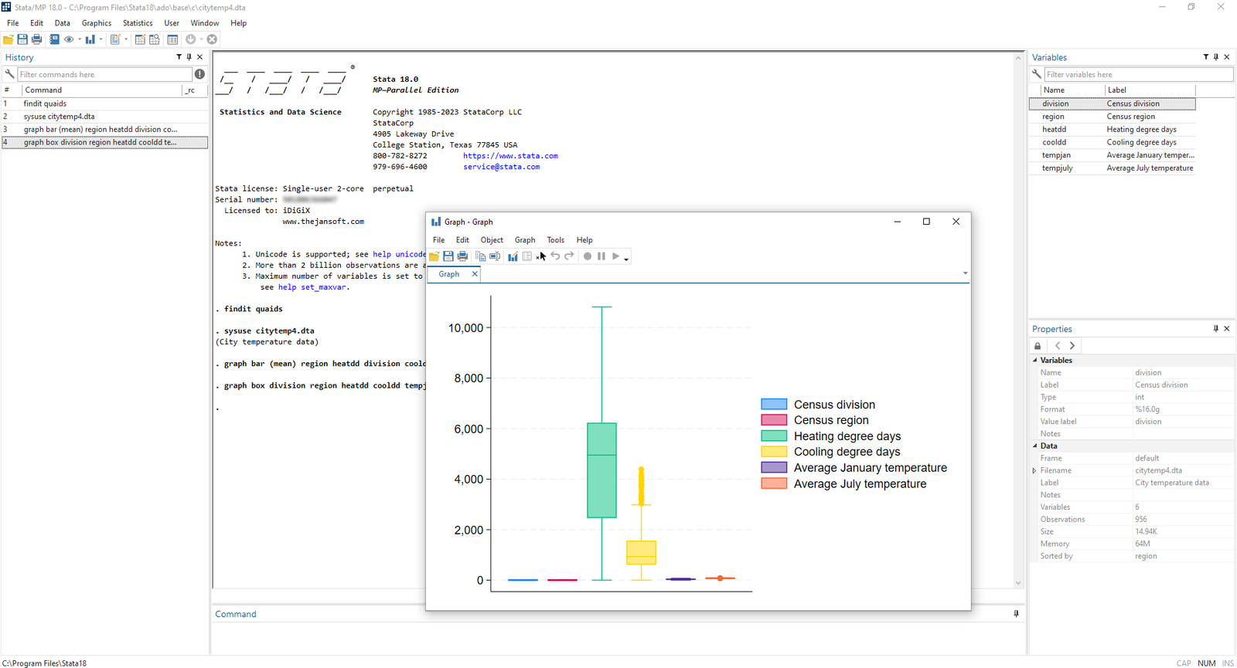Open the Do-file Editor icon
Screen dimensions: 1237x668
(115, 39)
